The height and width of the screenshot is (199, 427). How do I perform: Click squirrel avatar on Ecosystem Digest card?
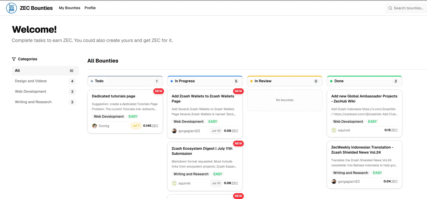click(x=174, y=183)
